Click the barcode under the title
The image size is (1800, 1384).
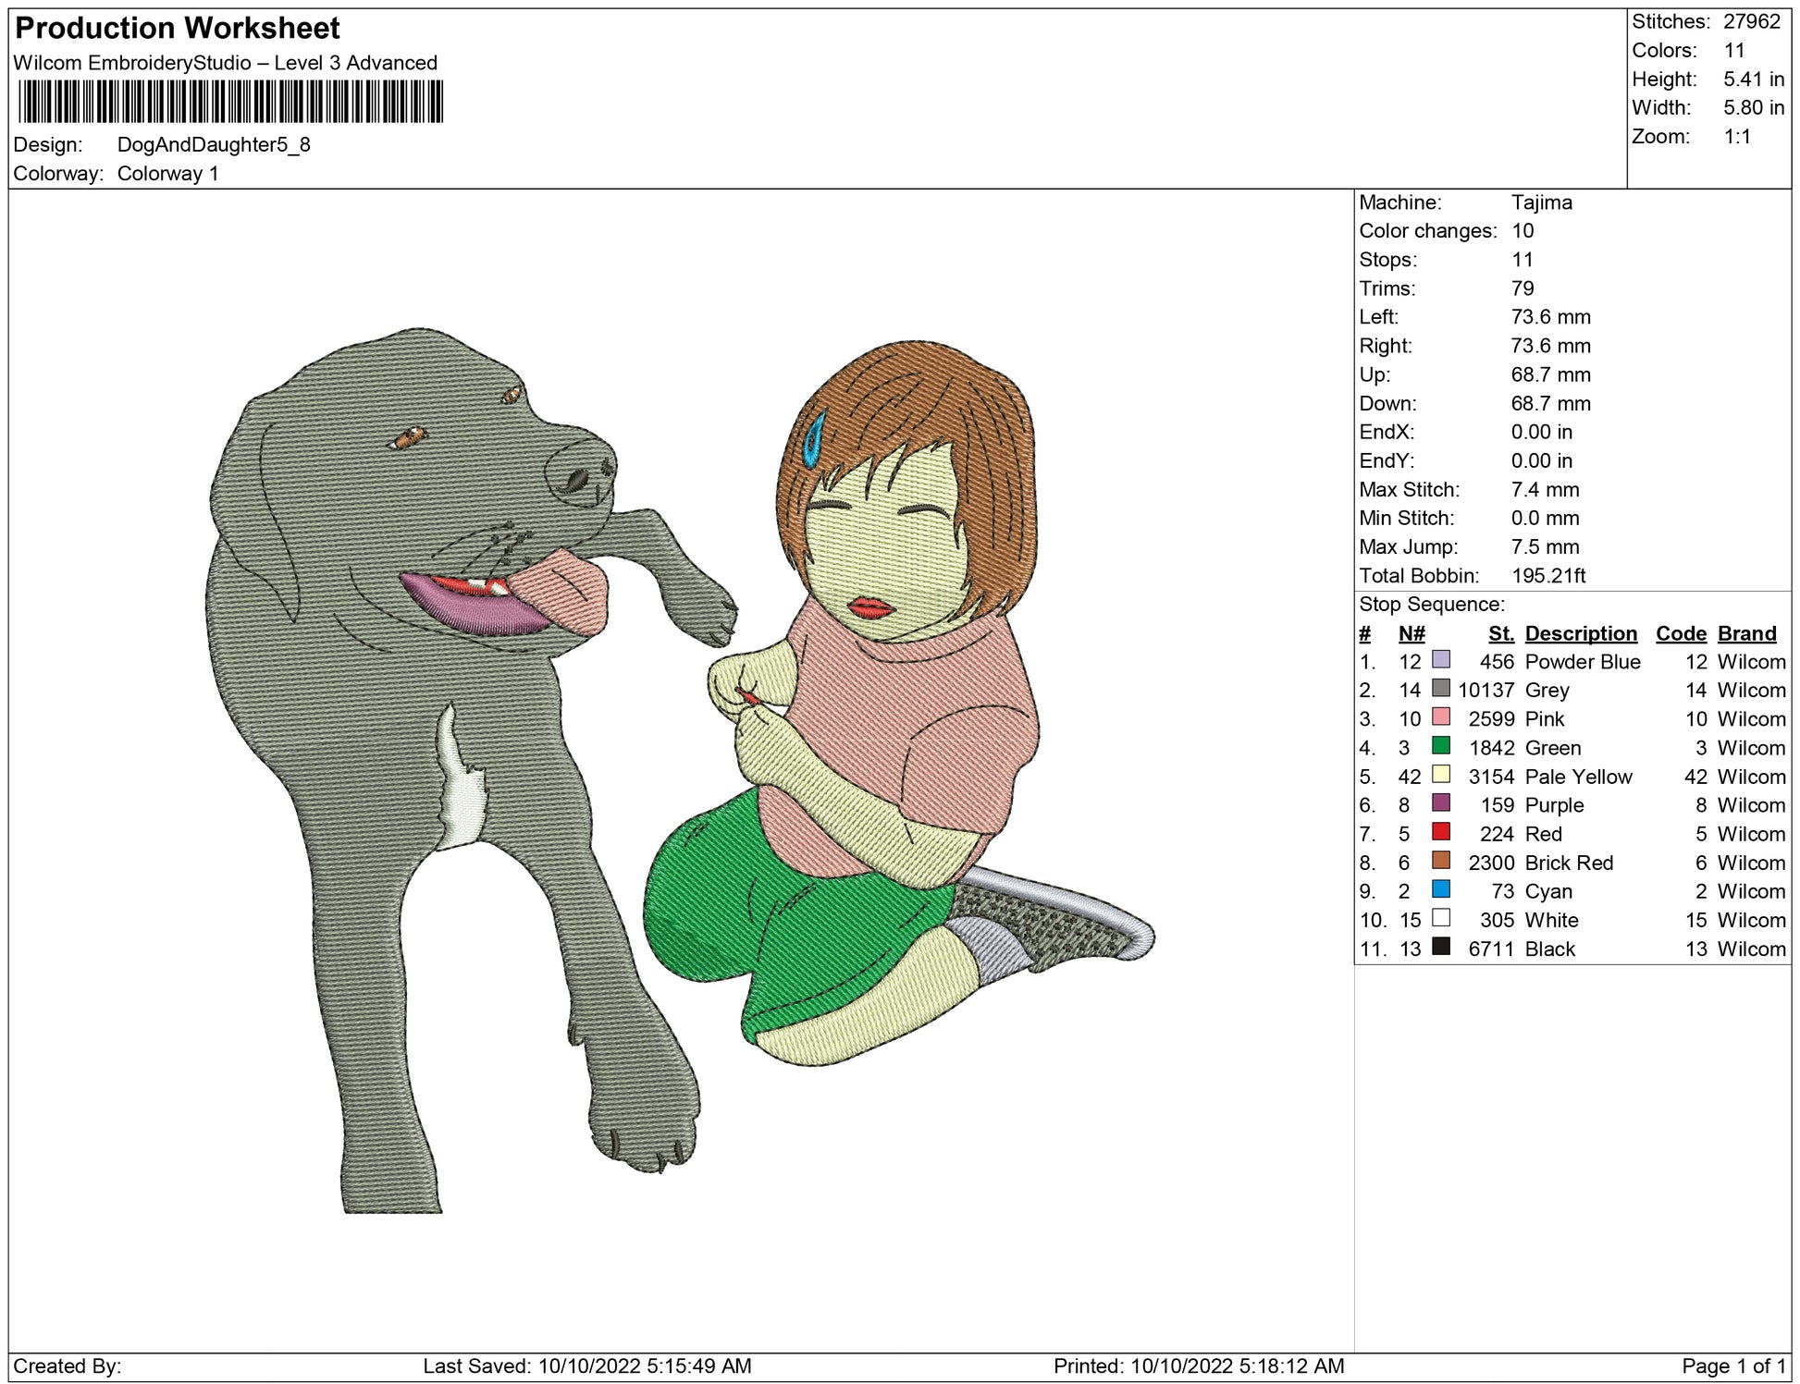(x=230, y=102)
